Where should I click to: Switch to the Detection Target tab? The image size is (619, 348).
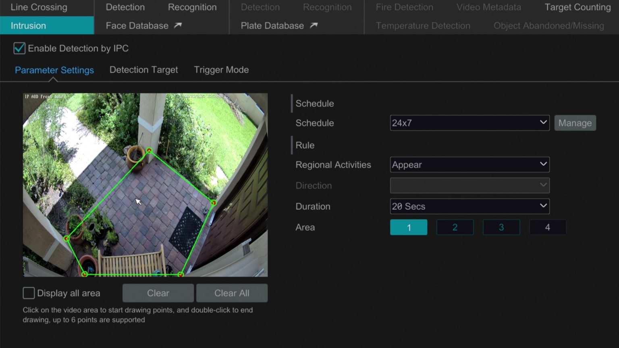tap(143, 69)
